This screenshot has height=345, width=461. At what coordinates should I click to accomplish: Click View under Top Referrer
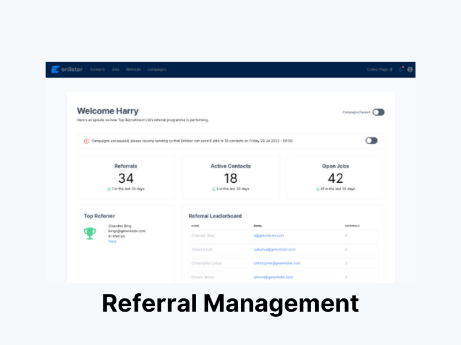click(x=112, y=241)
